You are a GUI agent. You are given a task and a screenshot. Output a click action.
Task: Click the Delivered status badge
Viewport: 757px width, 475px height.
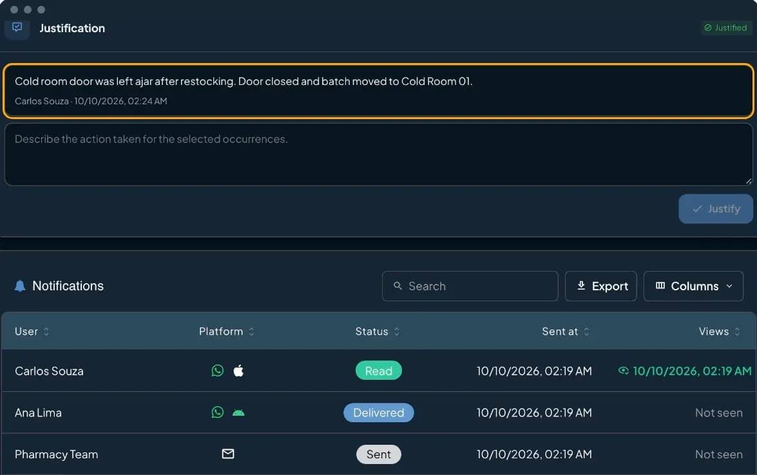point(379,413)
